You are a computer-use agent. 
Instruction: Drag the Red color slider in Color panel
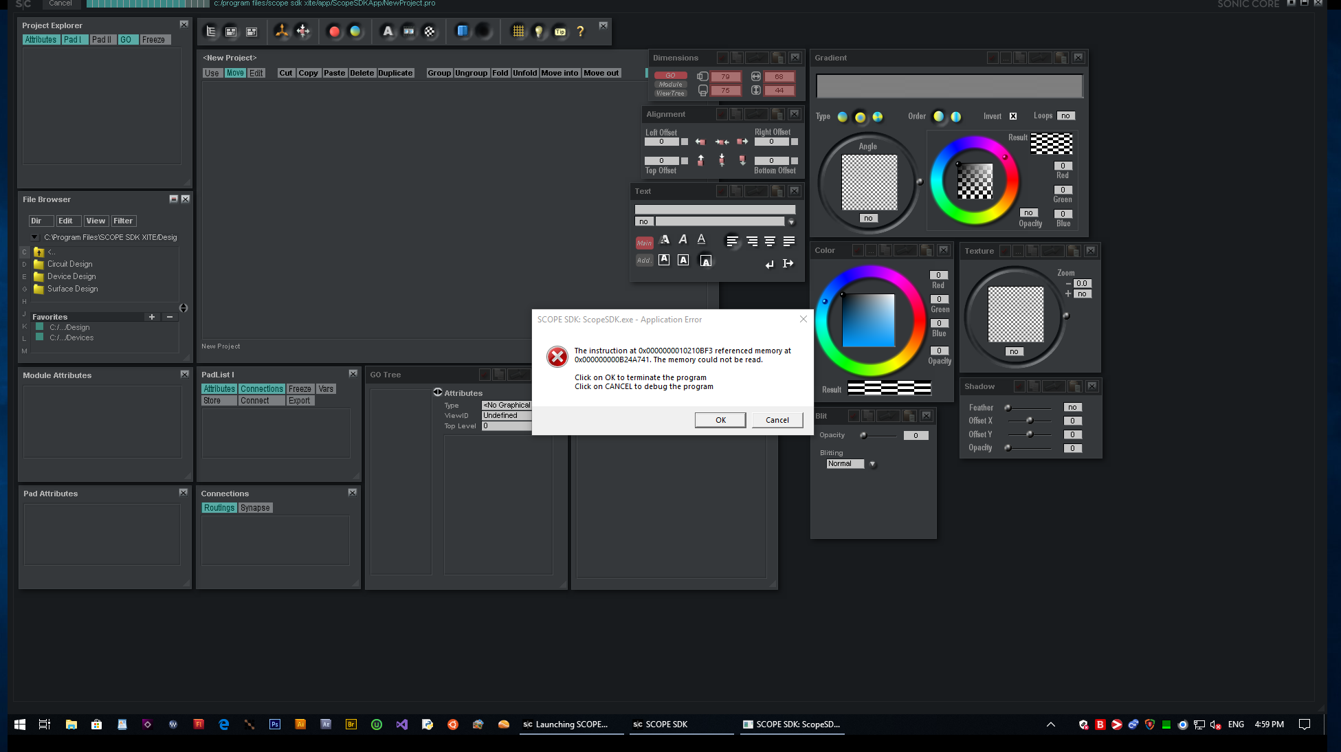click(x=938, y=274)
